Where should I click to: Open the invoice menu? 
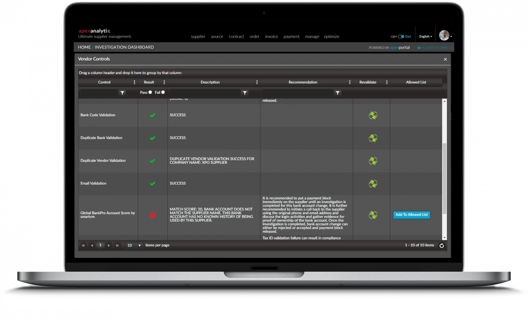point(271,37)
